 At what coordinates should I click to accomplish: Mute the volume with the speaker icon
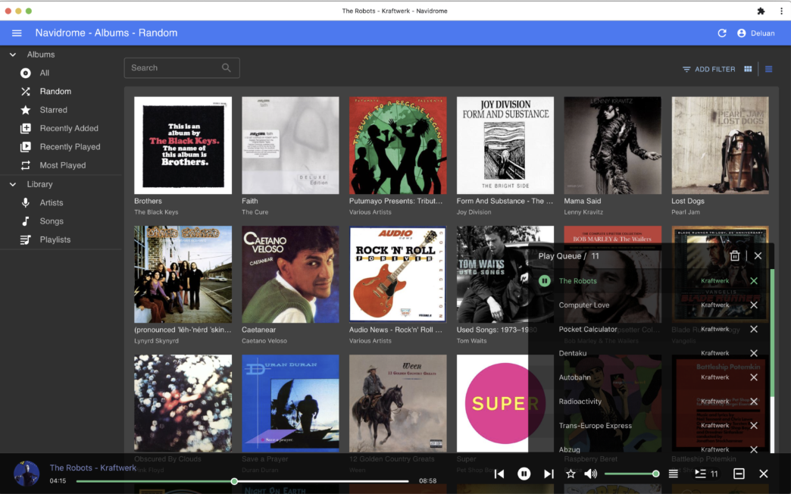(x=590, y=474)
